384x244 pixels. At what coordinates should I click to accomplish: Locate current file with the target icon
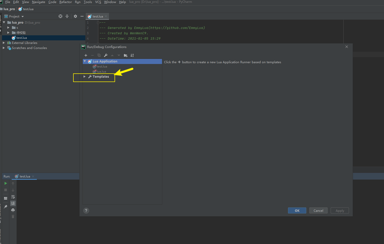coord(60,16)
